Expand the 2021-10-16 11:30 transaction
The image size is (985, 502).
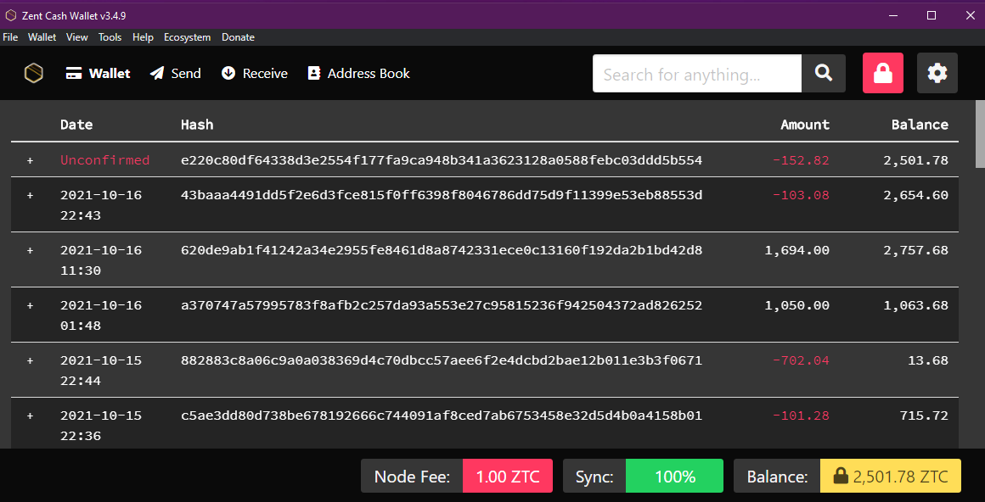tap(30, 250)
